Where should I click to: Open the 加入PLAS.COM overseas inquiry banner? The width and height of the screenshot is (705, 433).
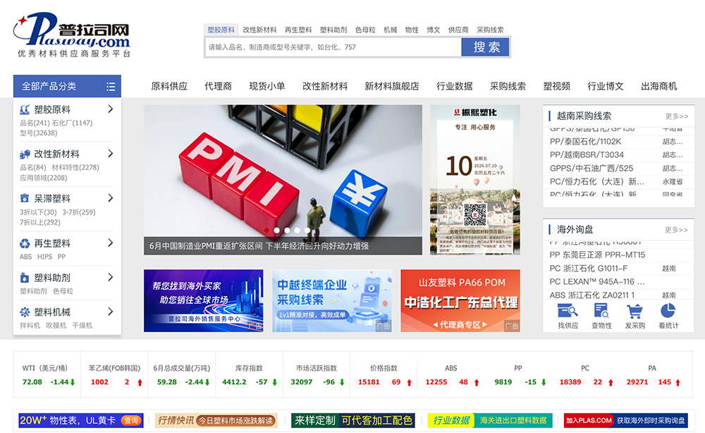coord(626,421)
